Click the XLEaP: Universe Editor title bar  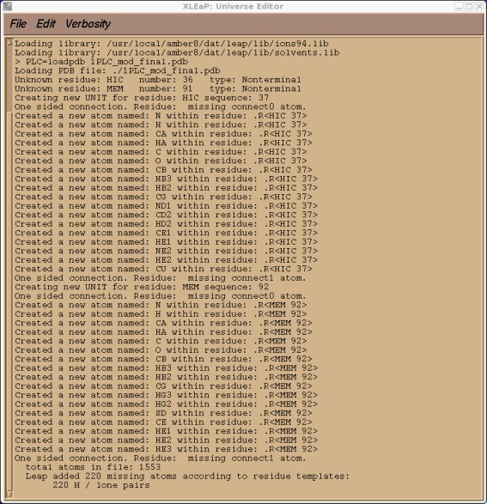click(233, 6)
